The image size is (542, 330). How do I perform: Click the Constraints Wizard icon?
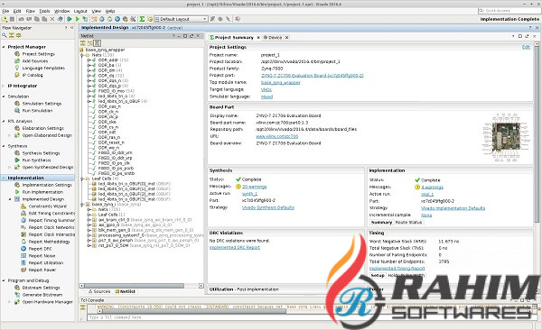pyautogui.click(x=23, y=206)
